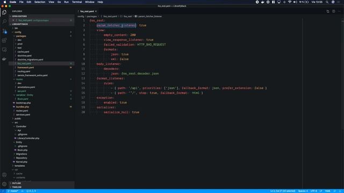Collapse the packages folder
The image size is (344, 193).
(x=21, y=36)
